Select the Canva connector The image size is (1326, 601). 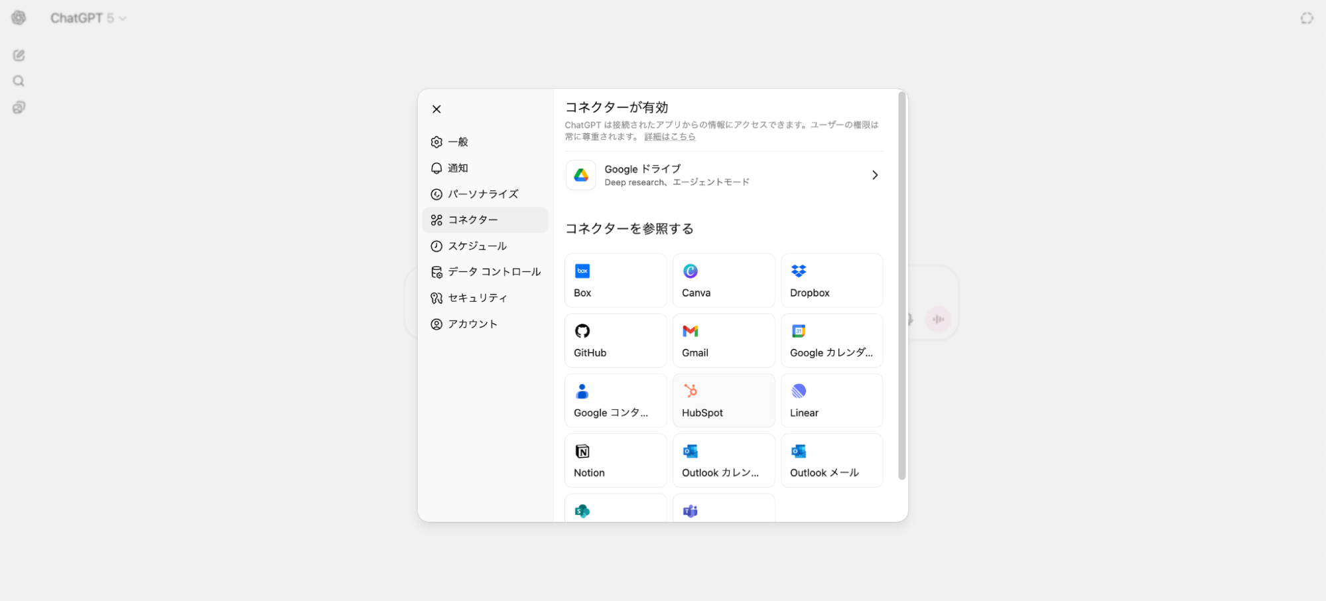tap(723, 281)
